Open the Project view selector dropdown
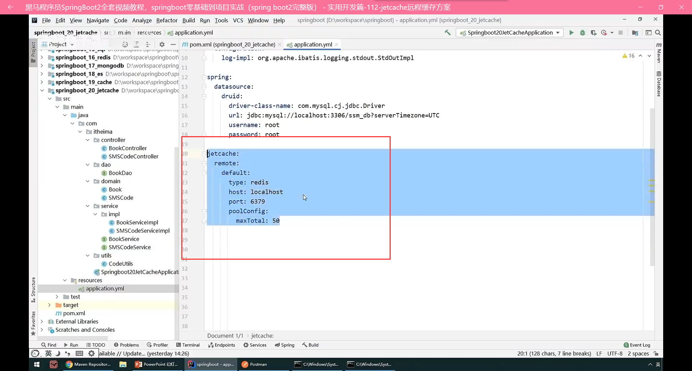This screenshot has height=371, width=692. pyautogui.click(x=58, y=44)
